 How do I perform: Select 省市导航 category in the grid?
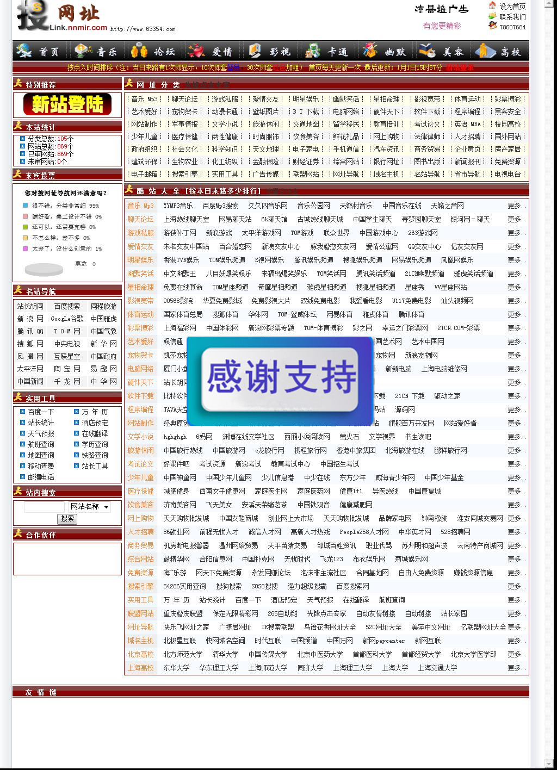[x=467, y=174]
